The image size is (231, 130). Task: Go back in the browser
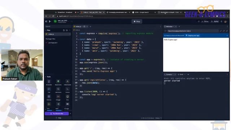pos(46,16)
